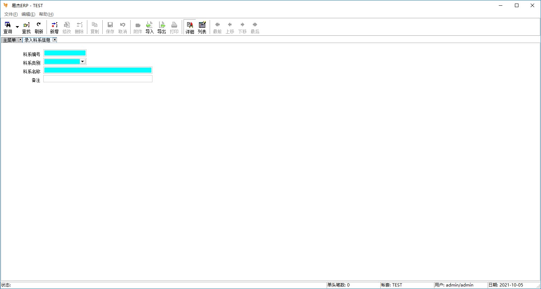This screenshot has height=289, width=541.
Task: Switch to 列表 (List) view
Action: click(202, 27)
